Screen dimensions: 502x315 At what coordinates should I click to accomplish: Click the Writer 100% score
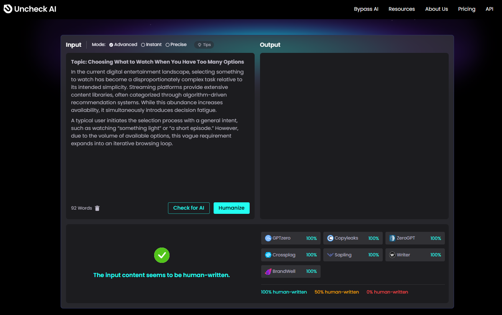click(x=436, y=255)
